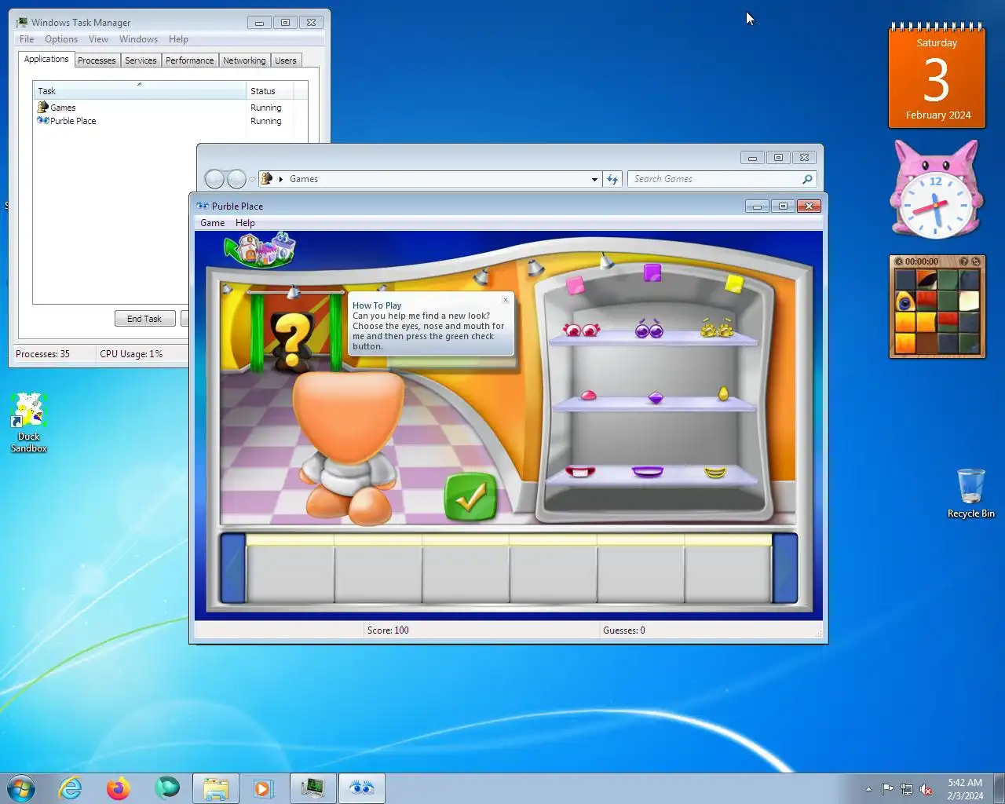Expand the address bar dropdown in Games window
The width and height of the screenshot is (1005, 804).
594,179
